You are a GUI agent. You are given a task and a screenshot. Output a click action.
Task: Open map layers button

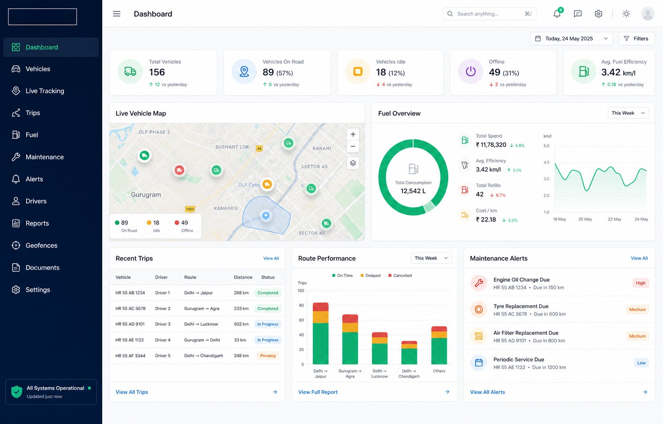[353, 163]
